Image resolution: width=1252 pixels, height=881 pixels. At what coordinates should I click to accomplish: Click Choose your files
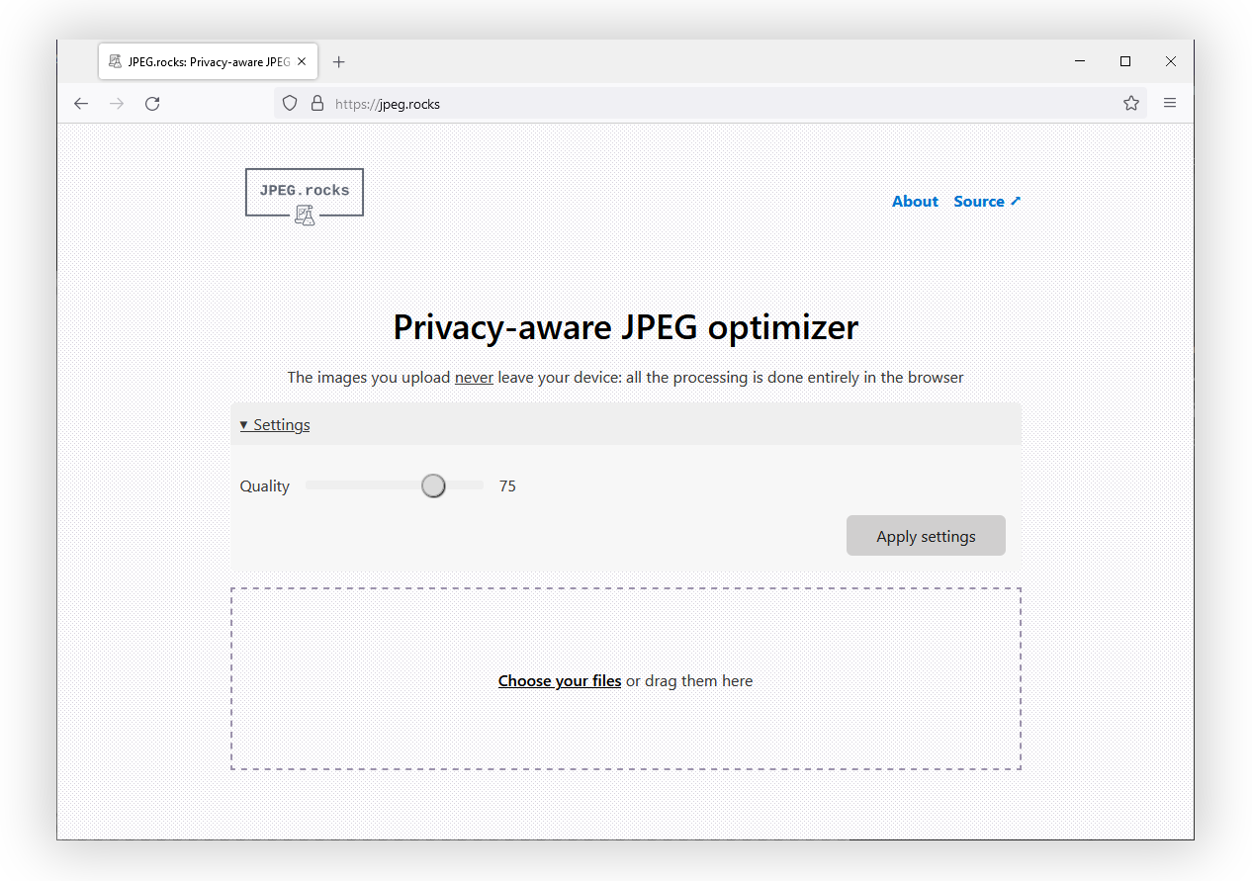click(560, 680)
